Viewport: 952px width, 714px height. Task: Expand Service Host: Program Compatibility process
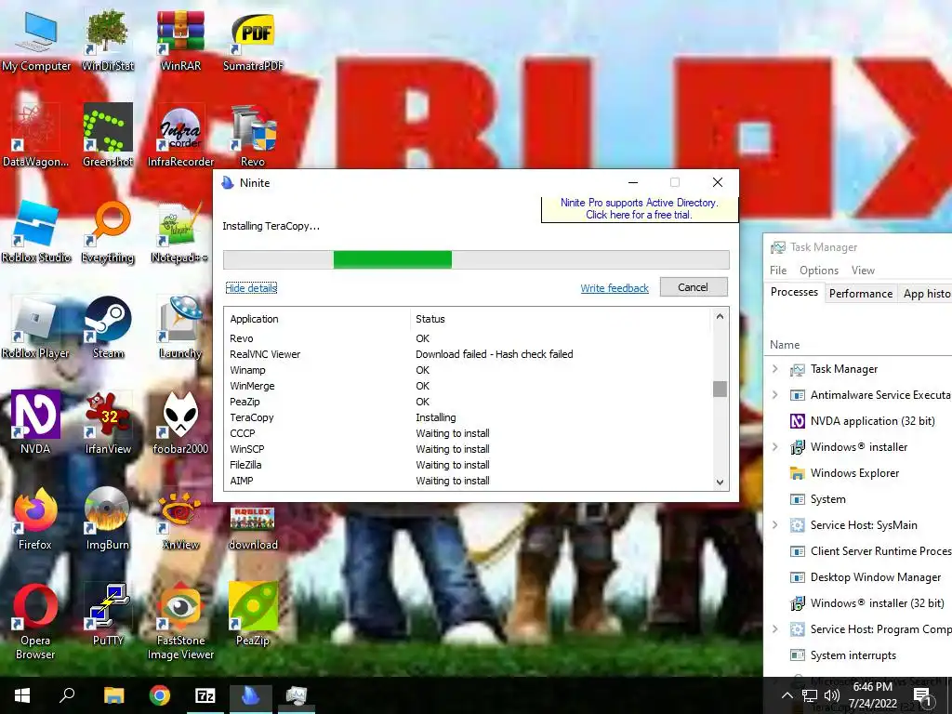[774, 629]
